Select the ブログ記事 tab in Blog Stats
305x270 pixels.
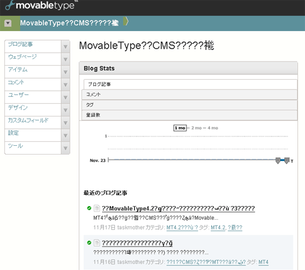tap(191, 84)
